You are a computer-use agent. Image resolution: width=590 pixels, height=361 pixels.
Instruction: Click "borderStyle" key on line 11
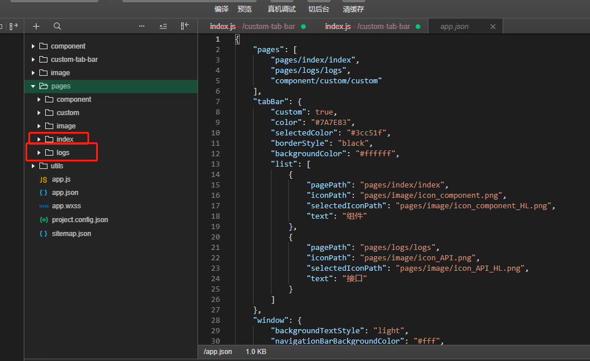coord(299,143)
